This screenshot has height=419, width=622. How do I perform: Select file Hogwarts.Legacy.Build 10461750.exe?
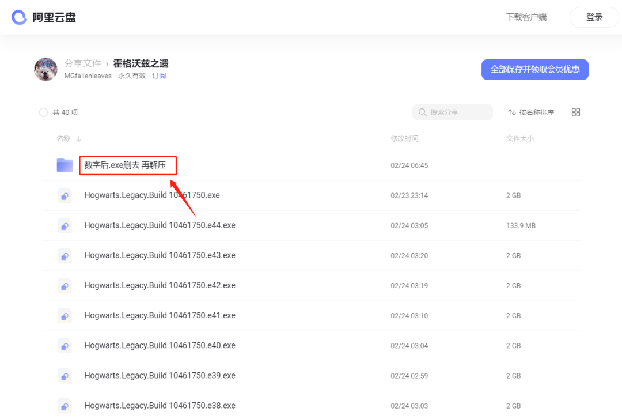point(152,195)
